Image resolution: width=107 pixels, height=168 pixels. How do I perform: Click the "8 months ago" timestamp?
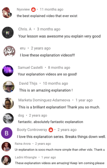pos(59,68)
